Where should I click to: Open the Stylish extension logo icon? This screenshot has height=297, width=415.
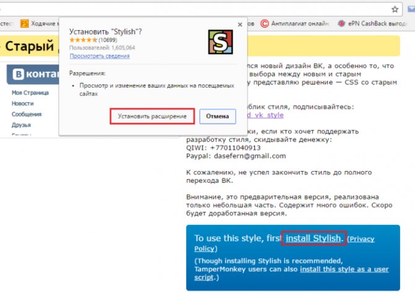(220, 42)
